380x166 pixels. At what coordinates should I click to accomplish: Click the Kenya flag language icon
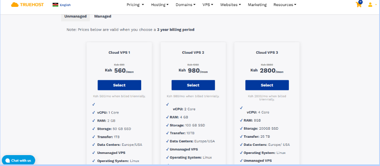click(x=55, y=5)
